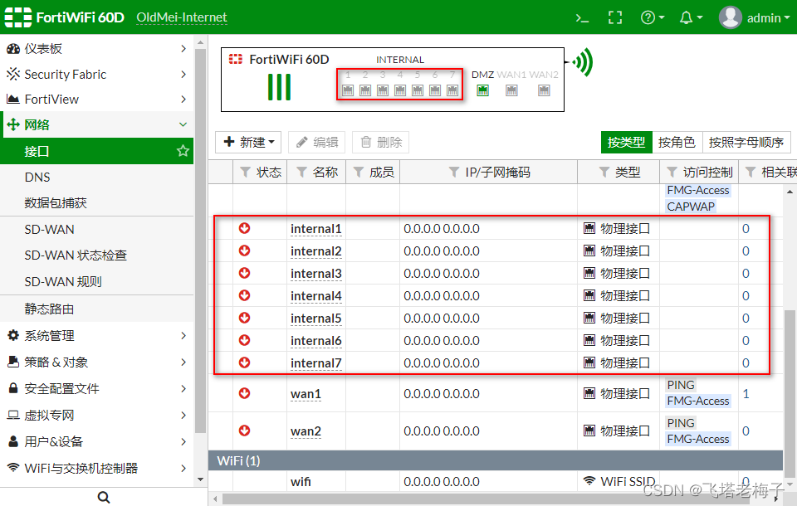The height and width of the screenshot is (506, 797).
Task: Expand the 安全配置文件 menu
Action: 96,389
